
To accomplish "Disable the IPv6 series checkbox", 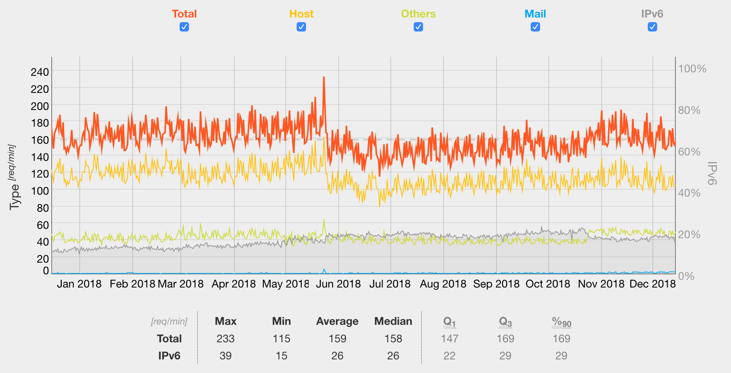I will point(652,27).
